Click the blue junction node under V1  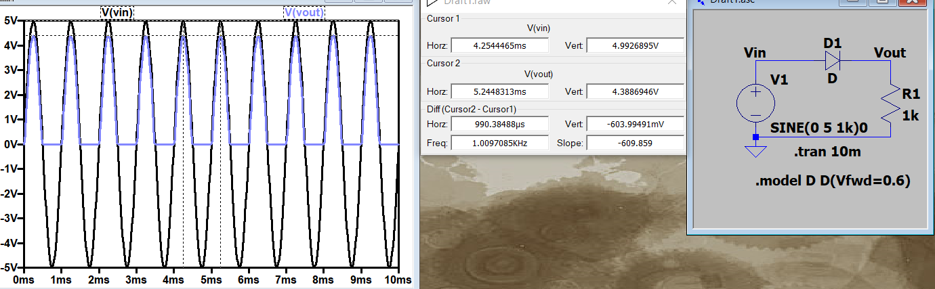pyautogui.click(x=755, y=137)
